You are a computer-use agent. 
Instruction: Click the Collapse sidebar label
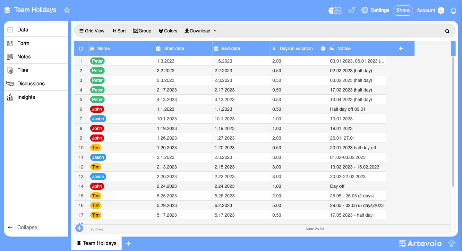(x=27, y=227)
